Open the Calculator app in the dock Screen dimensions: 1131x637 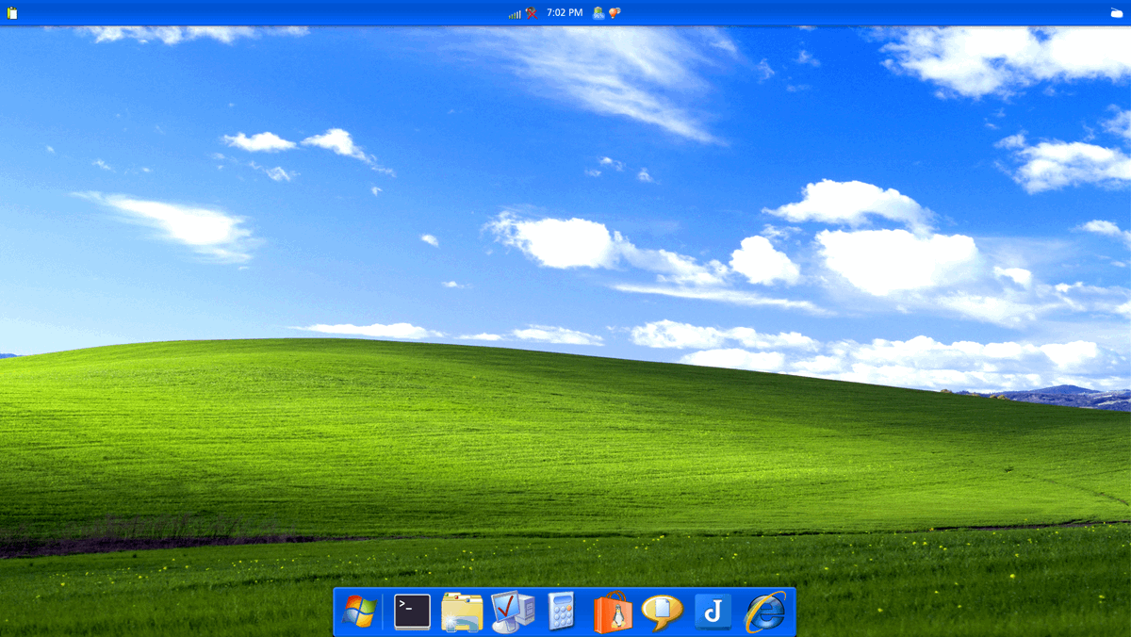click(560, 612)
